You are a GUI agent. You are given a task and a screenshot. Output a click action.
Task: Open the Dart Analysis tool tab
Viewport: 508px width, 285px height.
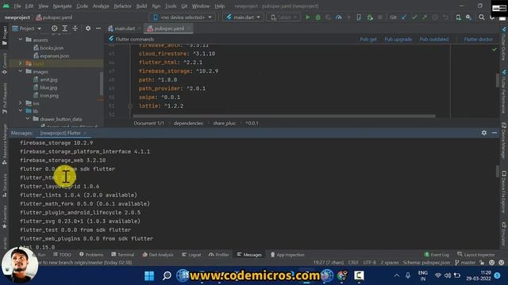click(x=158, y=255)
